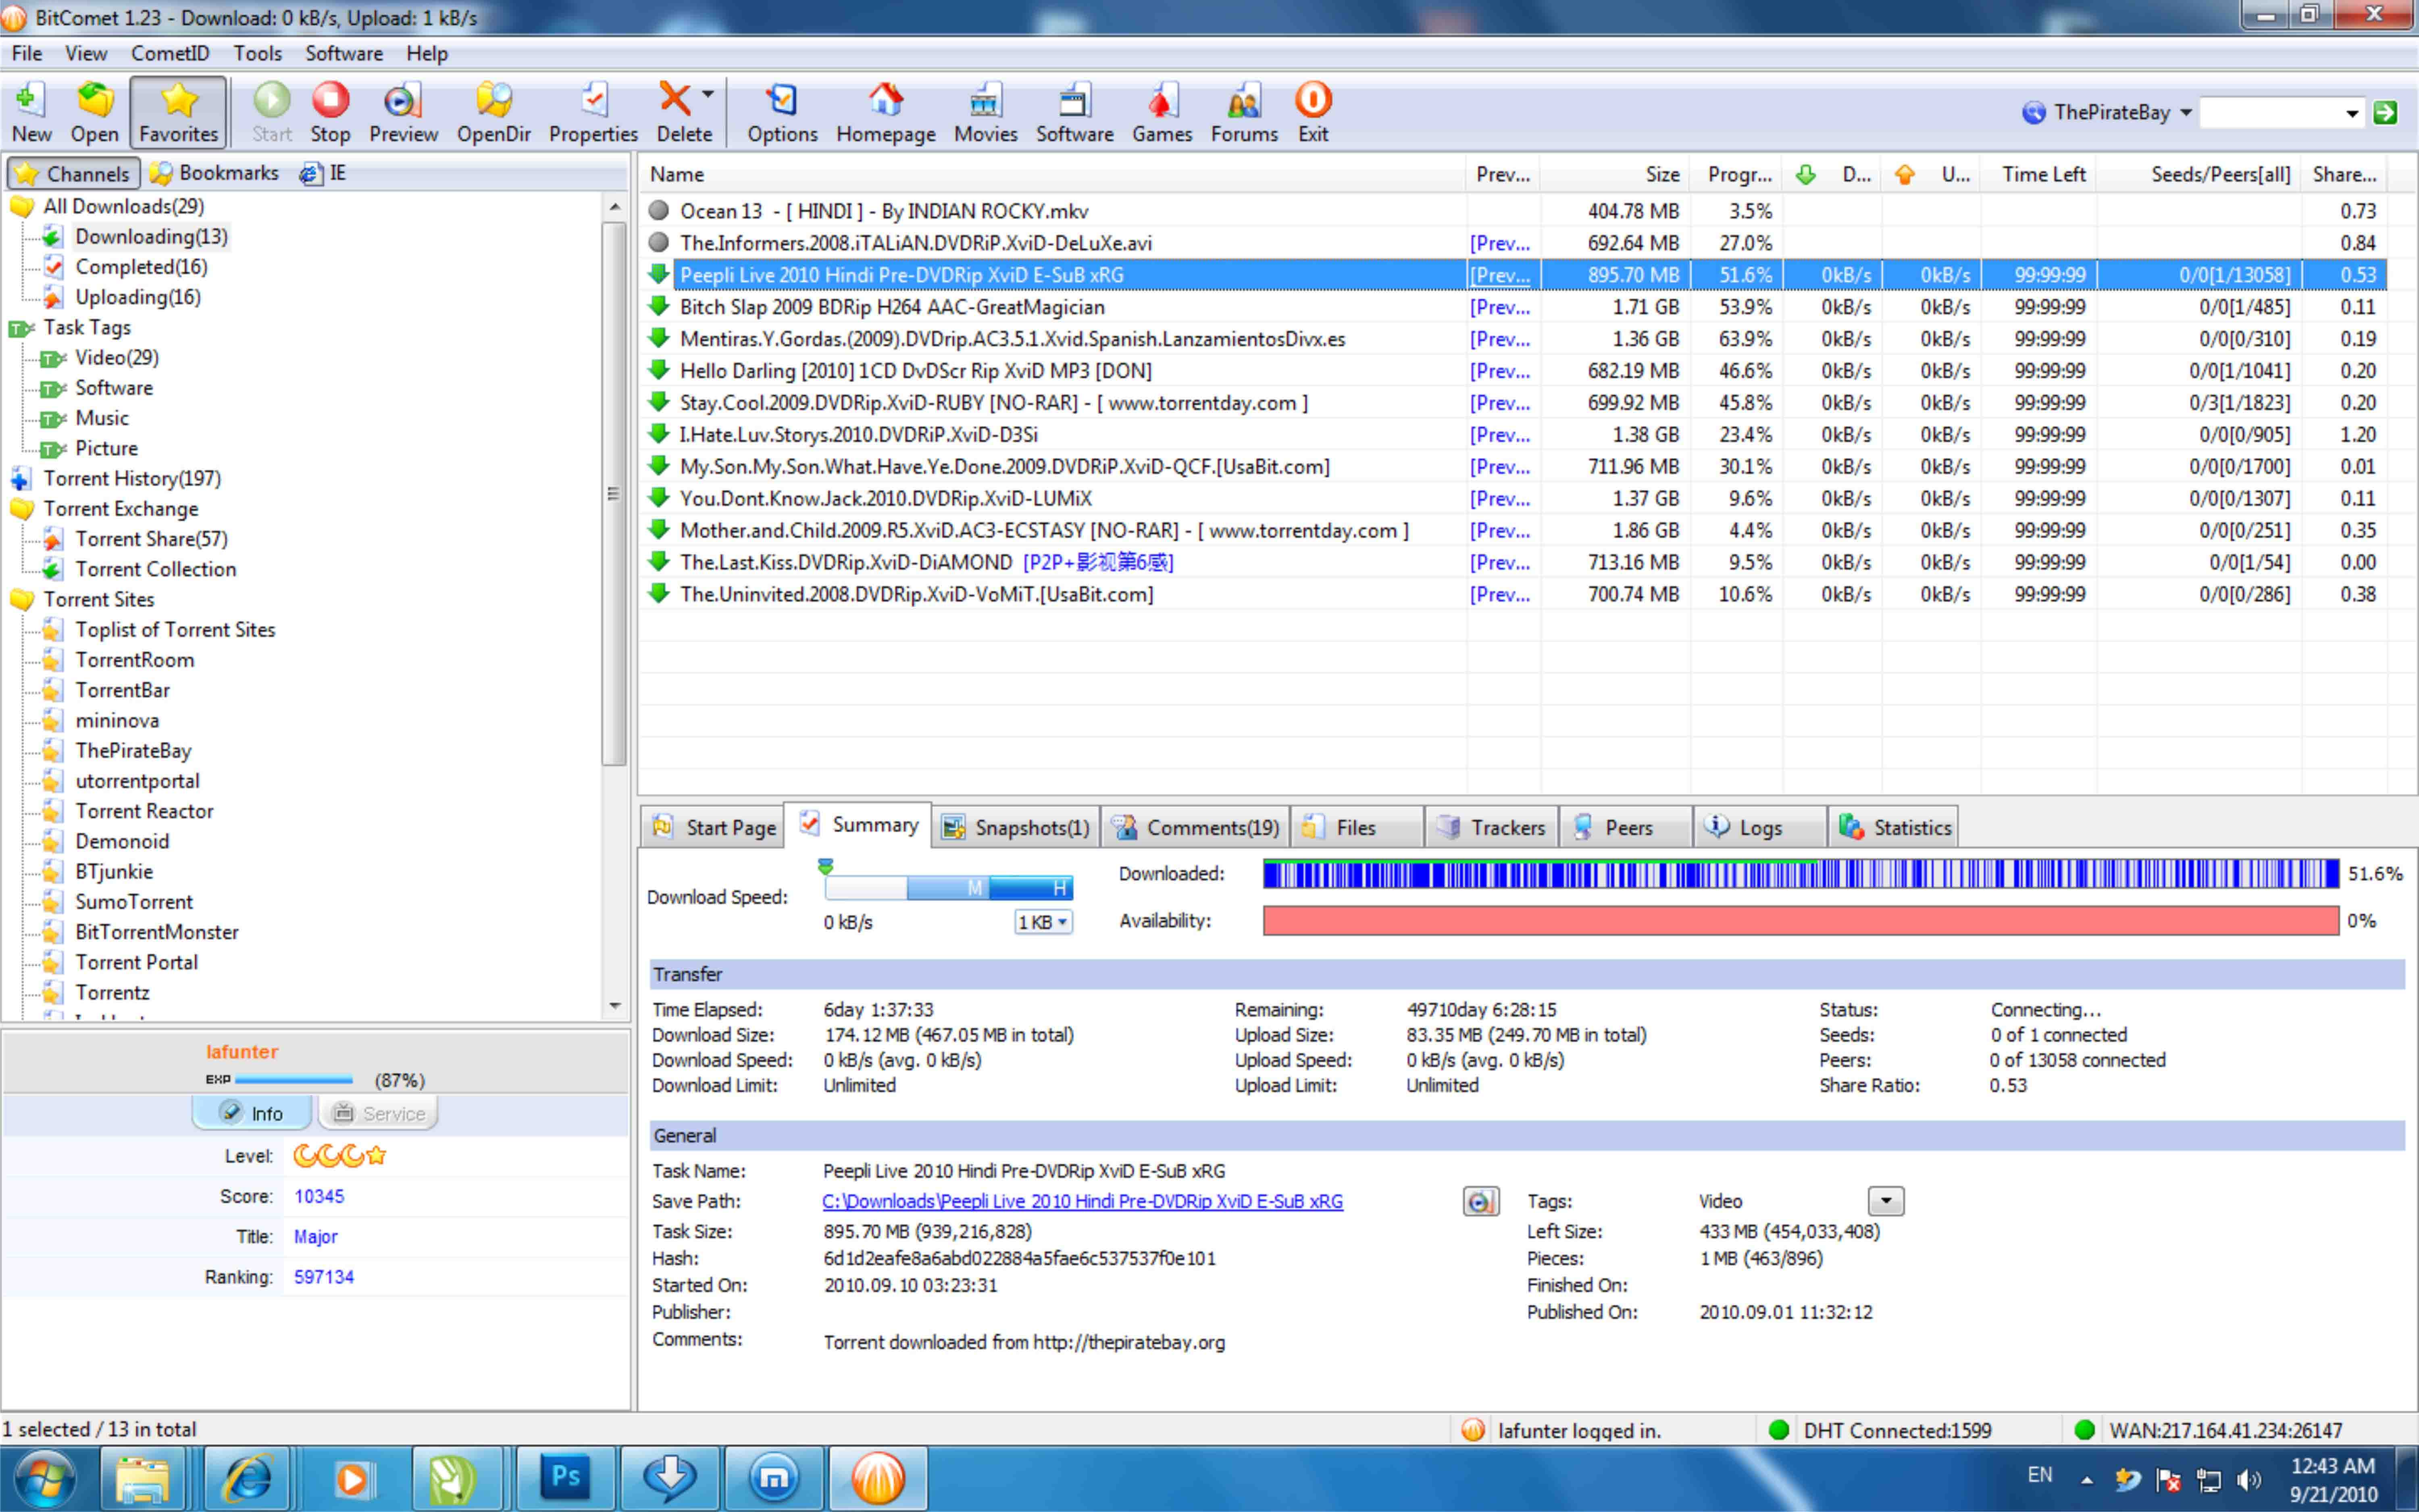This screenshot has height=1512, width=2419.
Task: Switch to the IE tab
Action: [x=324, y=173]
